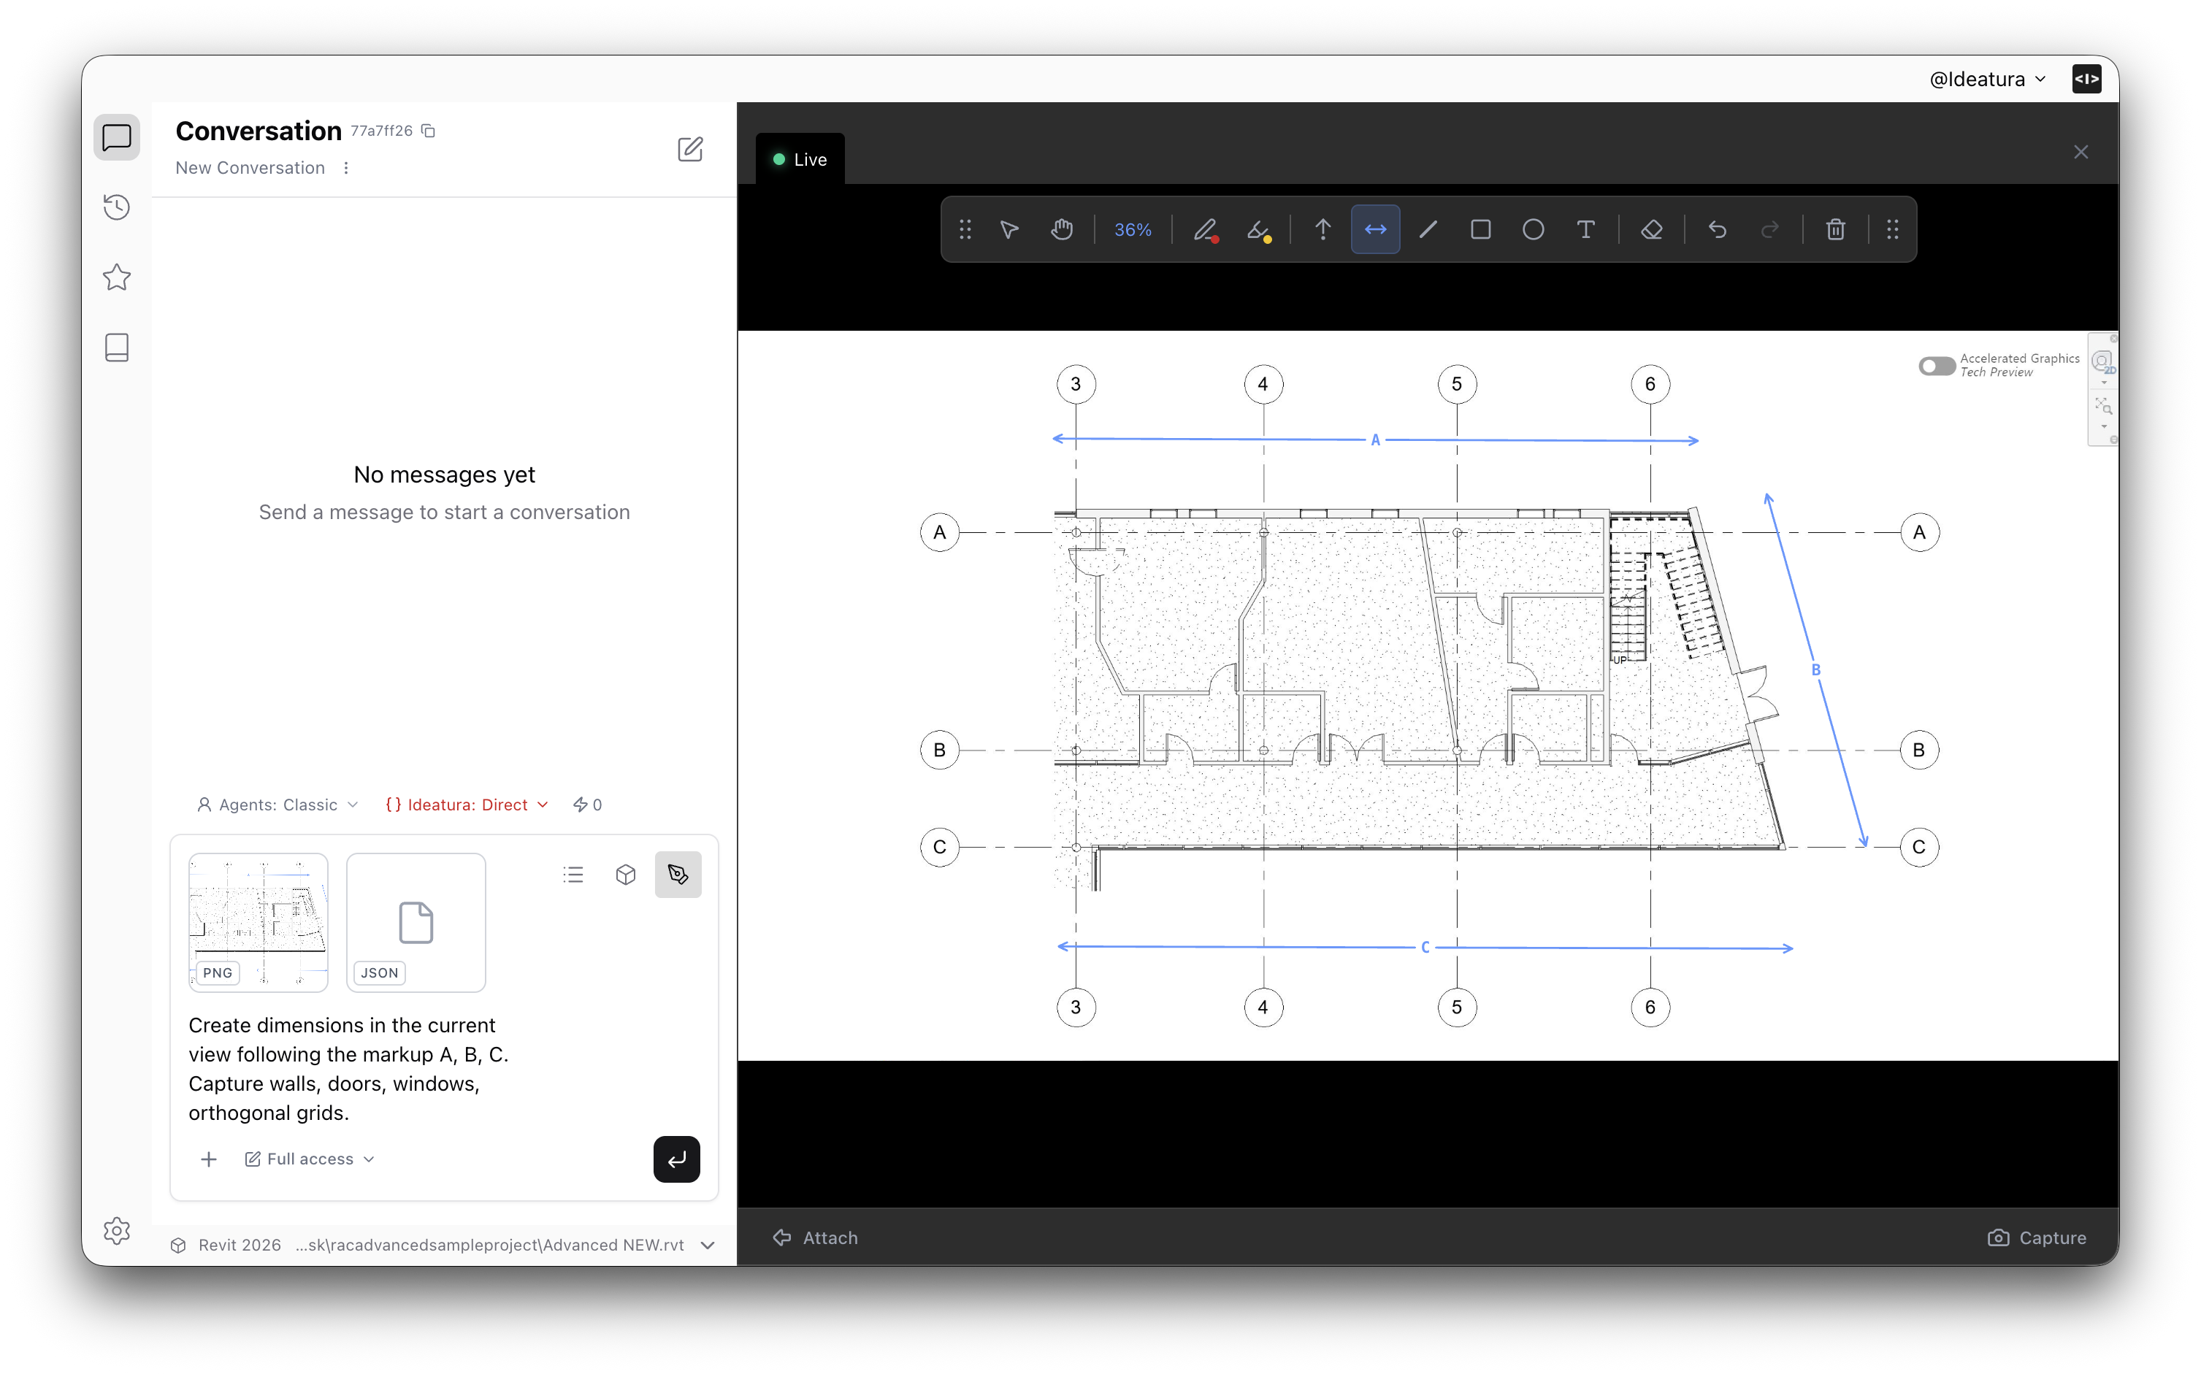Select the text tool
Screen dimensions: 2201x1374
pos(1586,230)
